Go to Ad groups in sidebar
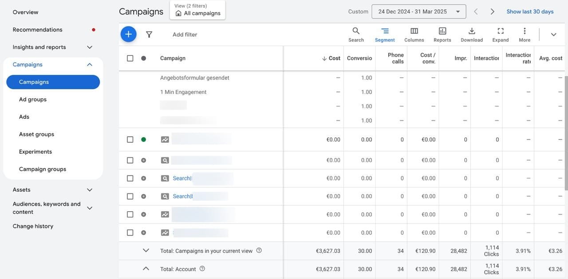Viewport: 568px width, 279px height. 33,99
